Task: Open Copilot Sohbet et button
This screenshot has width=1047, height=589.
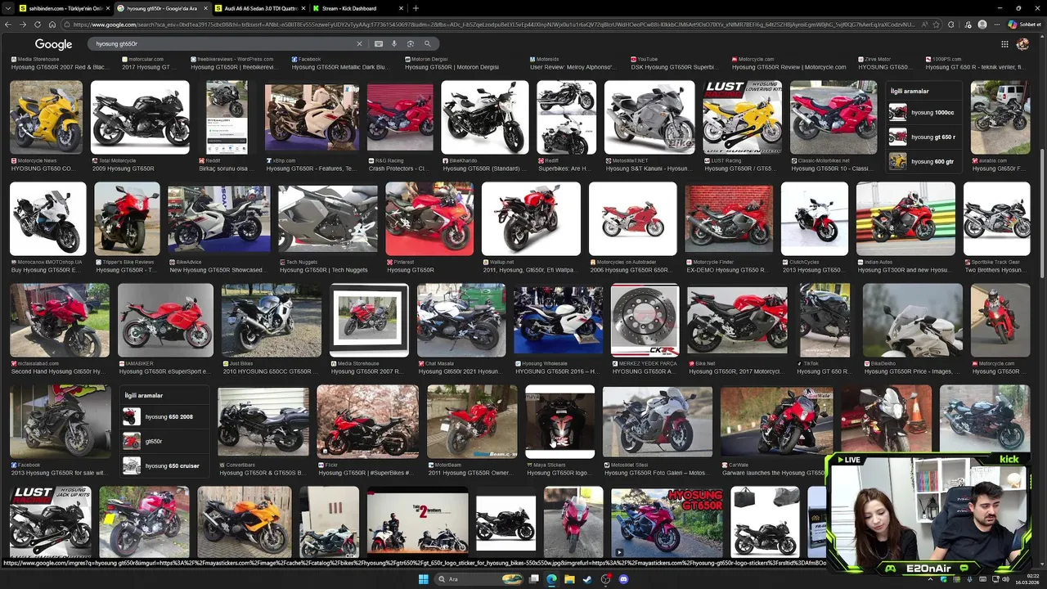Action: [1023, 25]
